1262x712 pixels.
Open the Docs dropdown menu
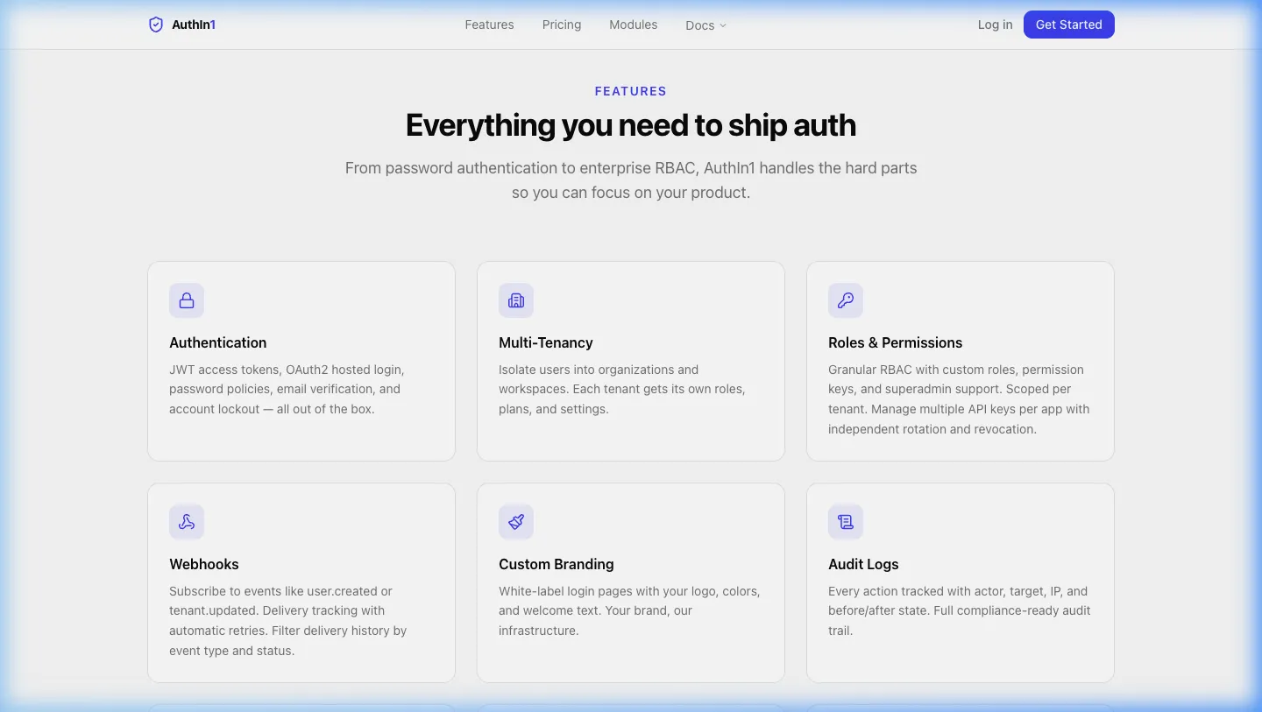[705, 25]
